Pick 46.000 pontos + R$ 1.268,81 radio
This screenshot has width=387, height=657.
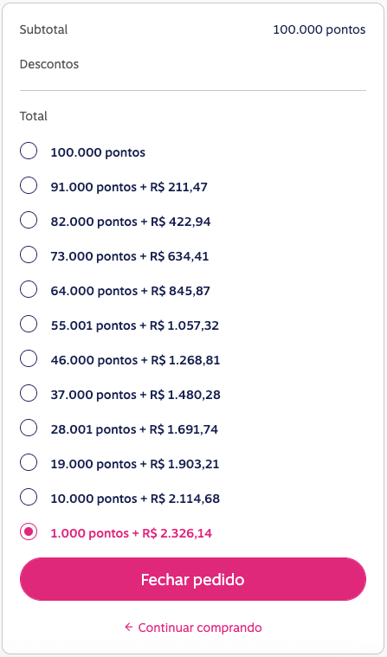point(29,359)
